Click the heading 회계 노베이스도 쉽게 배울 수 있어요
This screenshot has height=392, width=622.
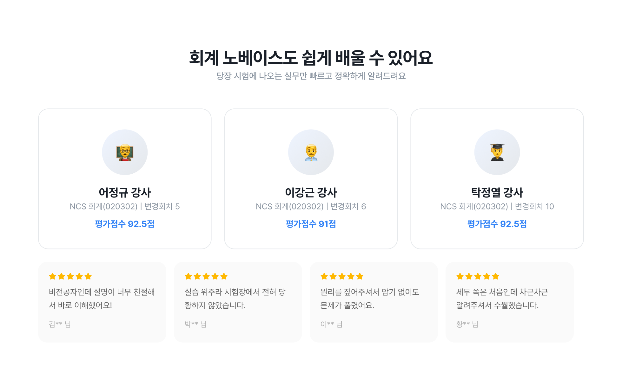tap(311, 58)
